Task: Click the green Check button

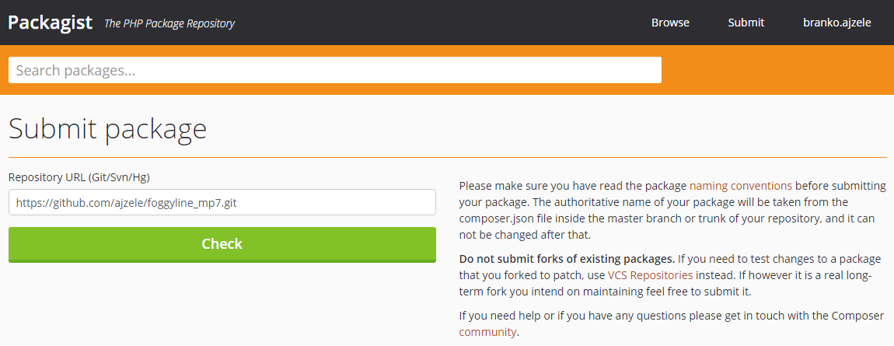Action: [222, 245]
